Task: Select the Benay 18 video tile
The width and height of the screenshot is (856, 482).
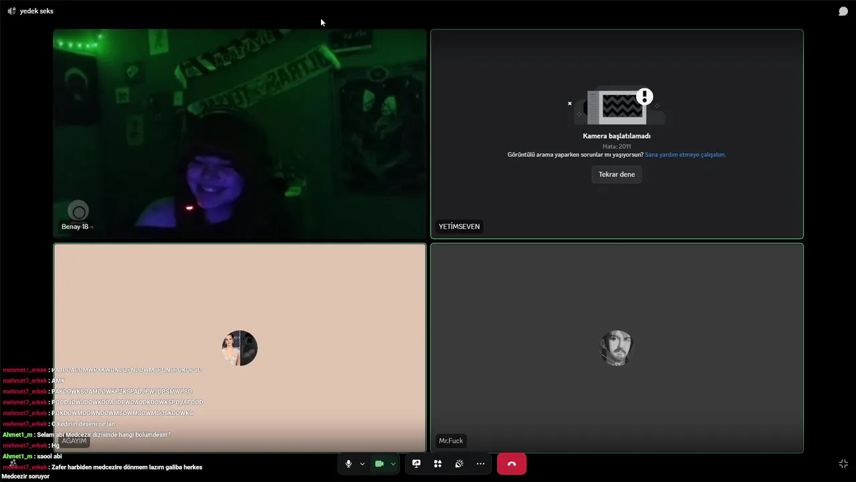Action: click(239, 134)
